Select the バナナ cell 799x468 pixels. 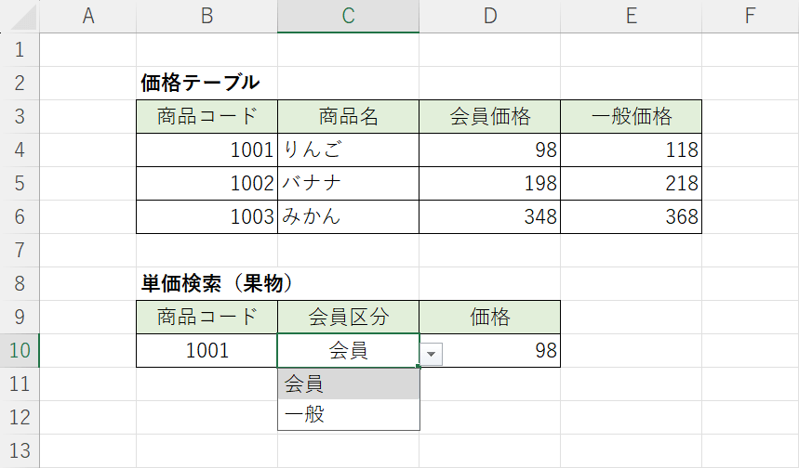pos(348,183)
